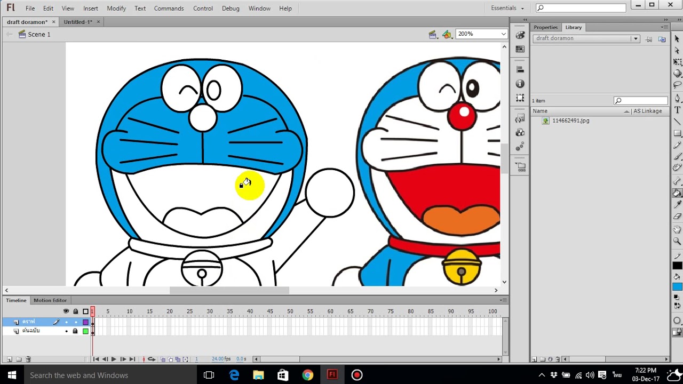The height and width of the screenshot is (384, 683).
Task: Open the Code Snippets panel icon
Action: click(520, 118)
